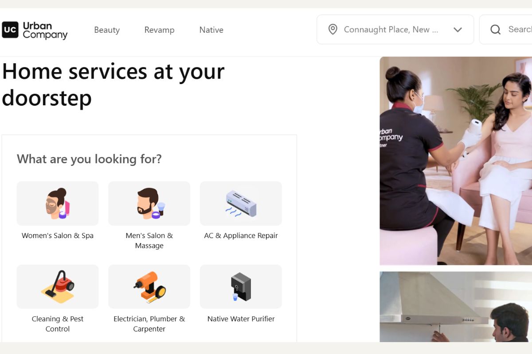Go to Beauty menu item
The height and width of the screenshot is (354, 532).
coord(107,30)
